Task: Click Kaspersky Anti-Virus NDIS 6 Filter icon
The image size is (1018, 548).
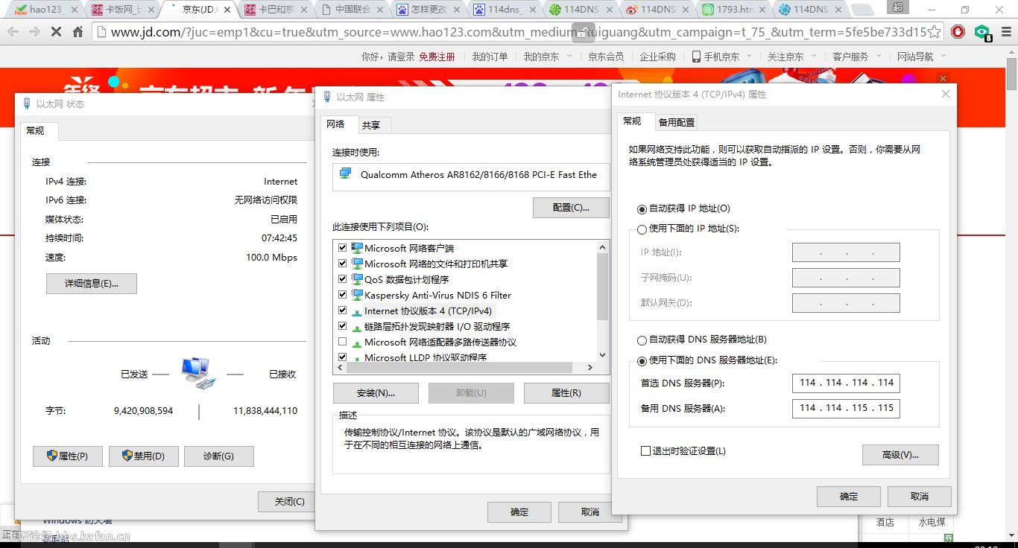Action: (357, 295)
